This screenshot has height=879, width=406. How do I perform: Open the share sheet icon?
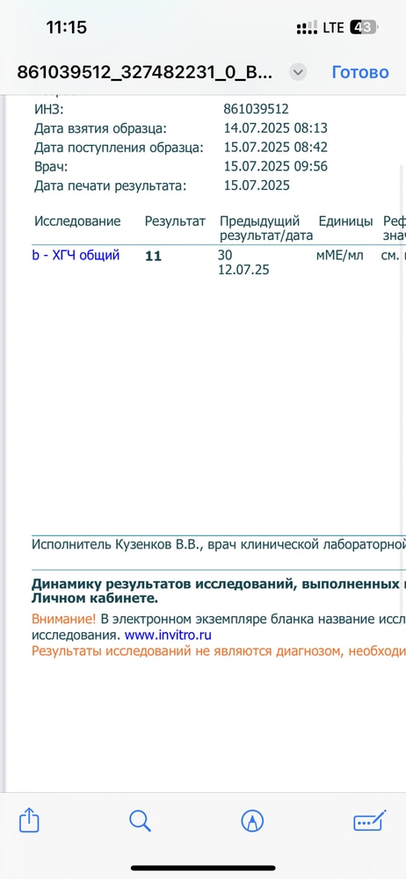pos(29,823)
